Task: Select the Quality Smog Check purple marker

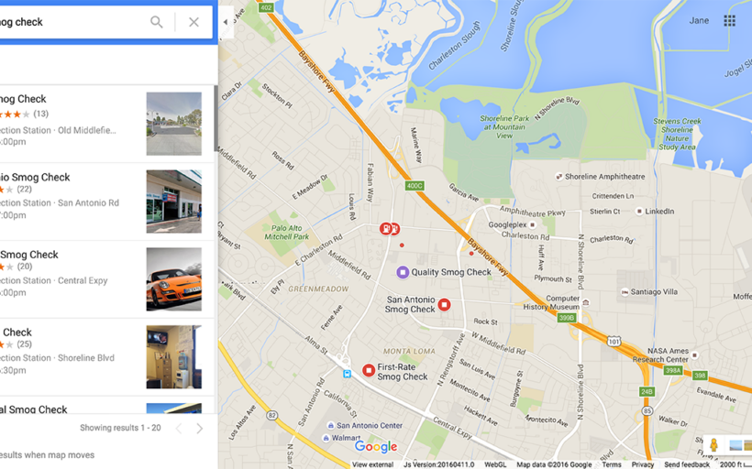Action: [403, 272]
